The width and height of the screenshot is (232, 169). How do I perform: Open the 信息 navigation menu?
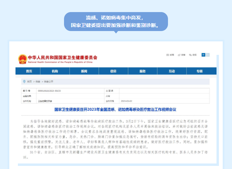113,71
